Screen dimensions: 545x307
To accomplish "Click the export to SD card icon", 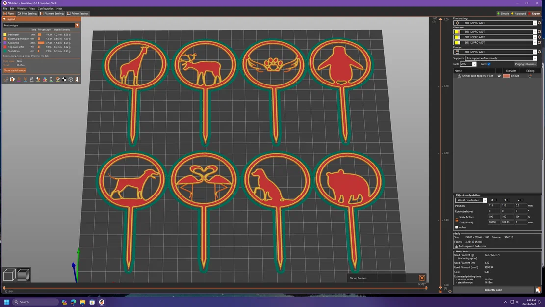I will [x=538, y=290].
